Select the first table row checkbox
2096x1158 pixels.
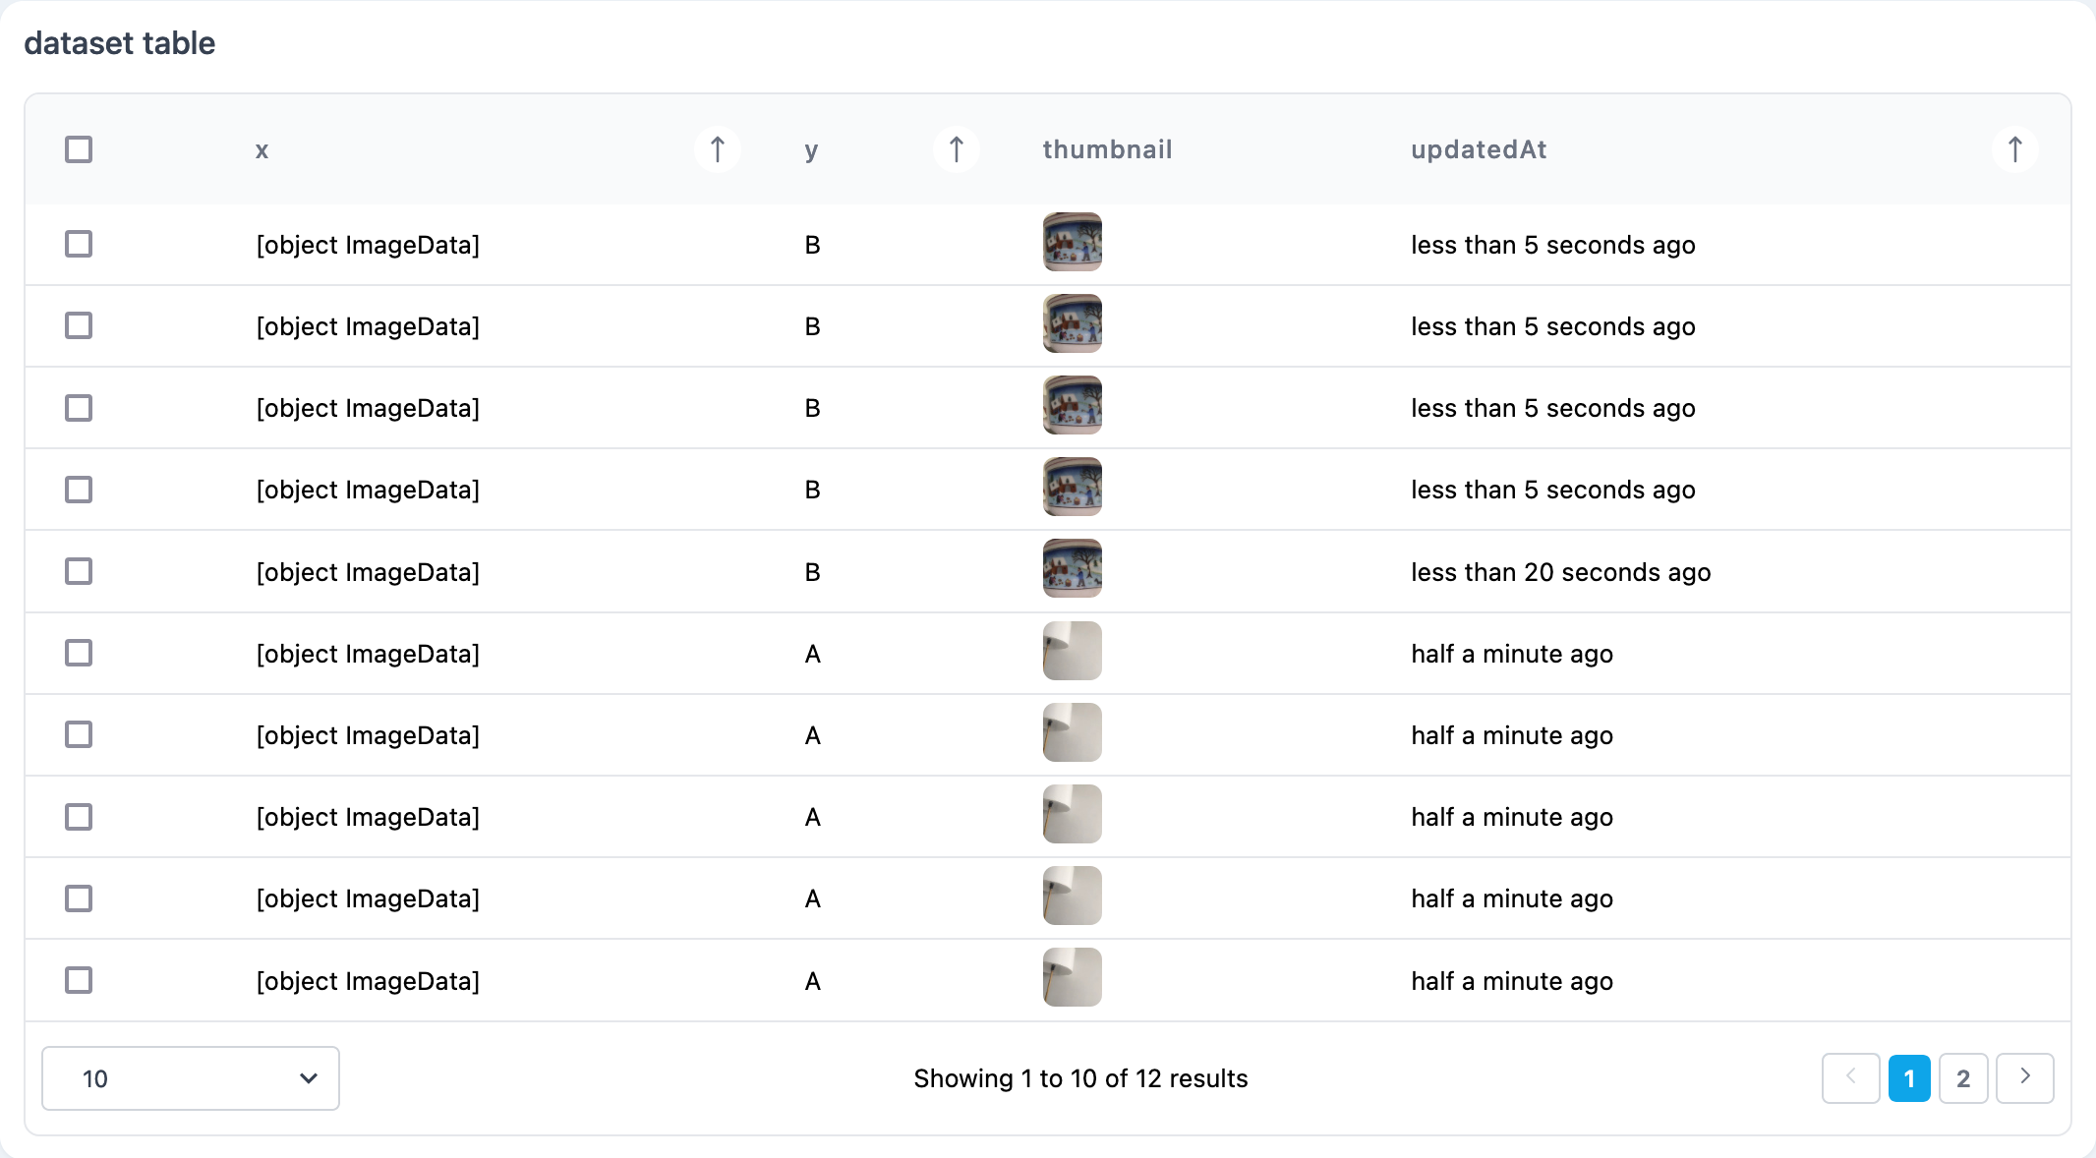click(79, 244)
